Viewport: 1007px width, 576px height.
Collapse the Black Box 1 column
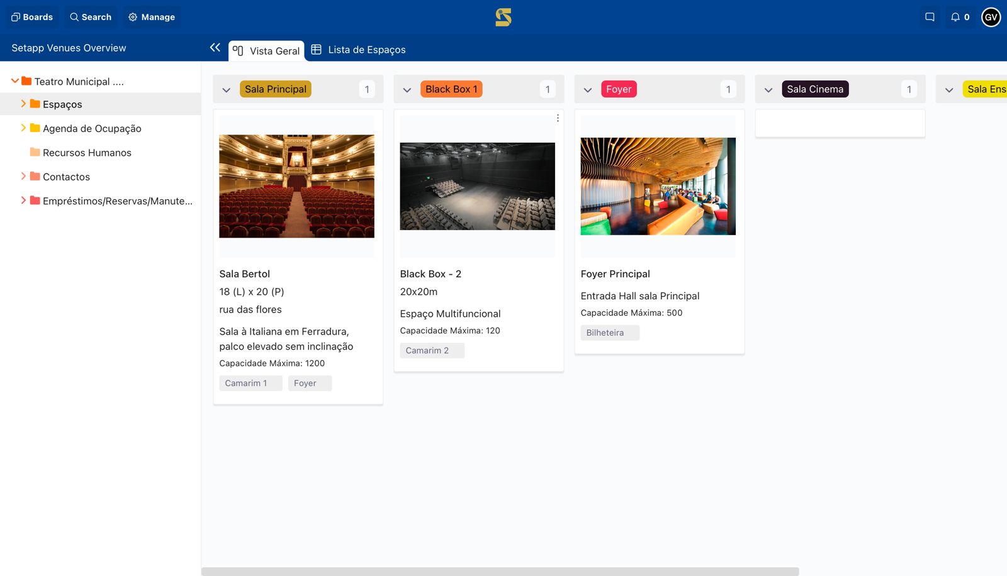coord(407,90)
